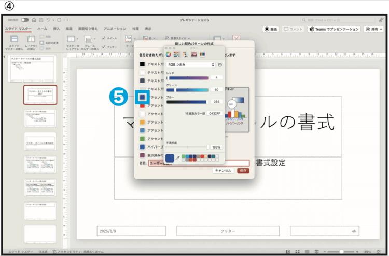Switch to normal view in status bar

pos(288,252)
